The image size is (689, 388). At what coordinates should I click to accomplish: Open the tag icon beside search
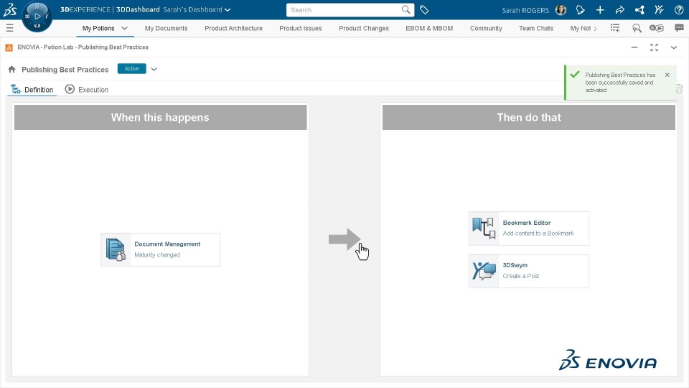[x=424, y=9]
